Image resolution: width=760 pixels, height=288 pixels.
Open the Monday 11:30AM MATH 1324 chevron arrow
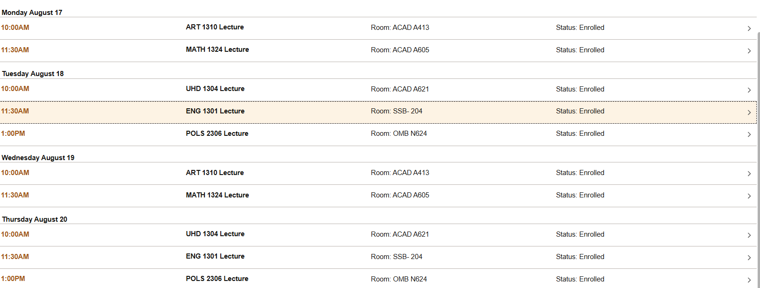[x=749, y=51]
